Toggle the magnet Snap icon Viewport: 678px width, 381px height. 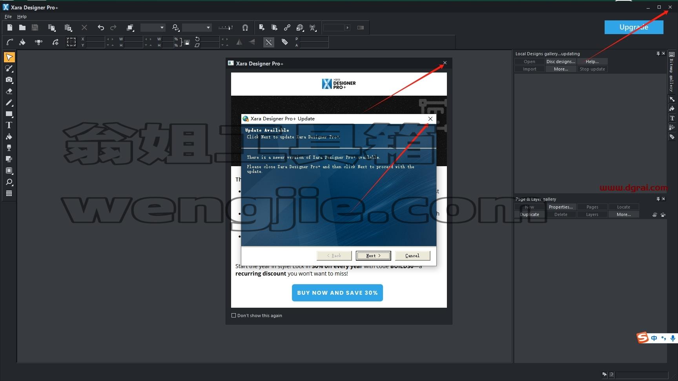[245, 27]
